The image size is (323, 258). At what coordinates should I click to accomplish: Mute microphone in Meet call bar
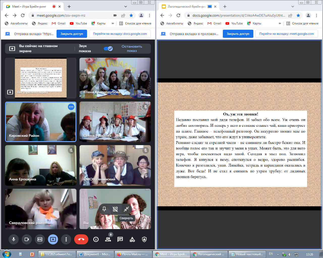(x=14, y=239)
